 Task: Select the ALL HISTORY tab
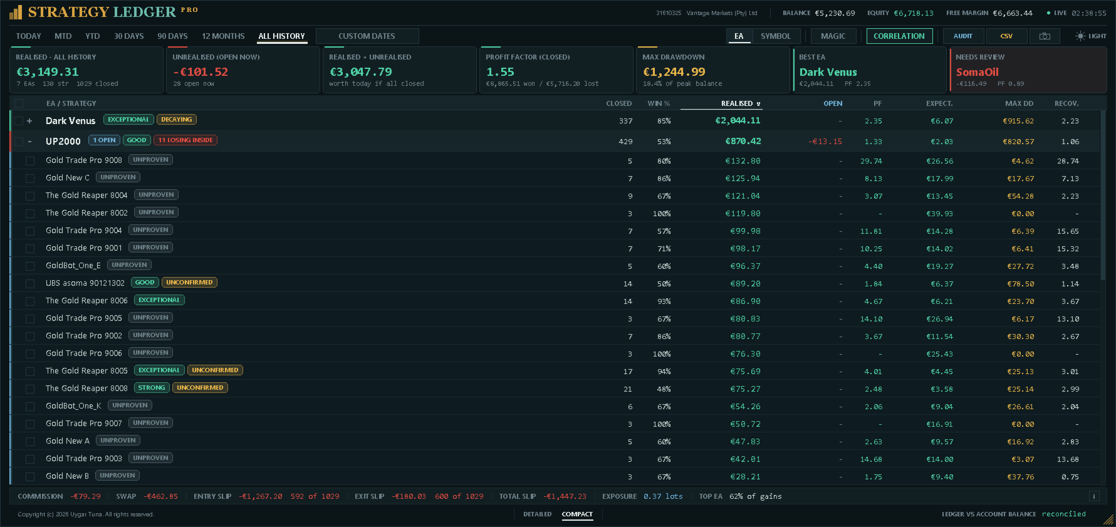click(x=281, y=36)
